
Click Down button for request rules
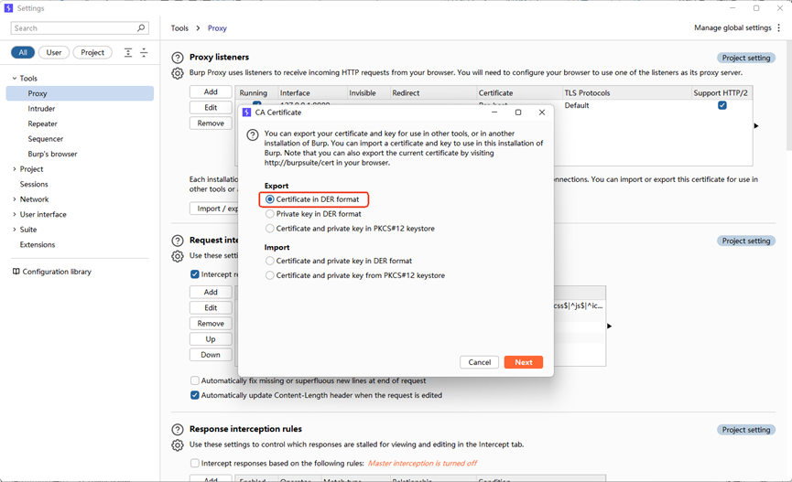[211, 355]
